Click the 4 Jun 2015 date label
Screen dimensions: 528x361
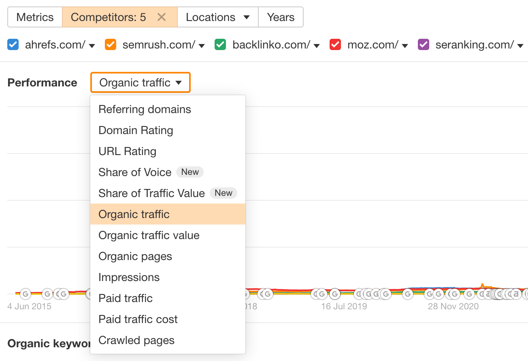30,306
